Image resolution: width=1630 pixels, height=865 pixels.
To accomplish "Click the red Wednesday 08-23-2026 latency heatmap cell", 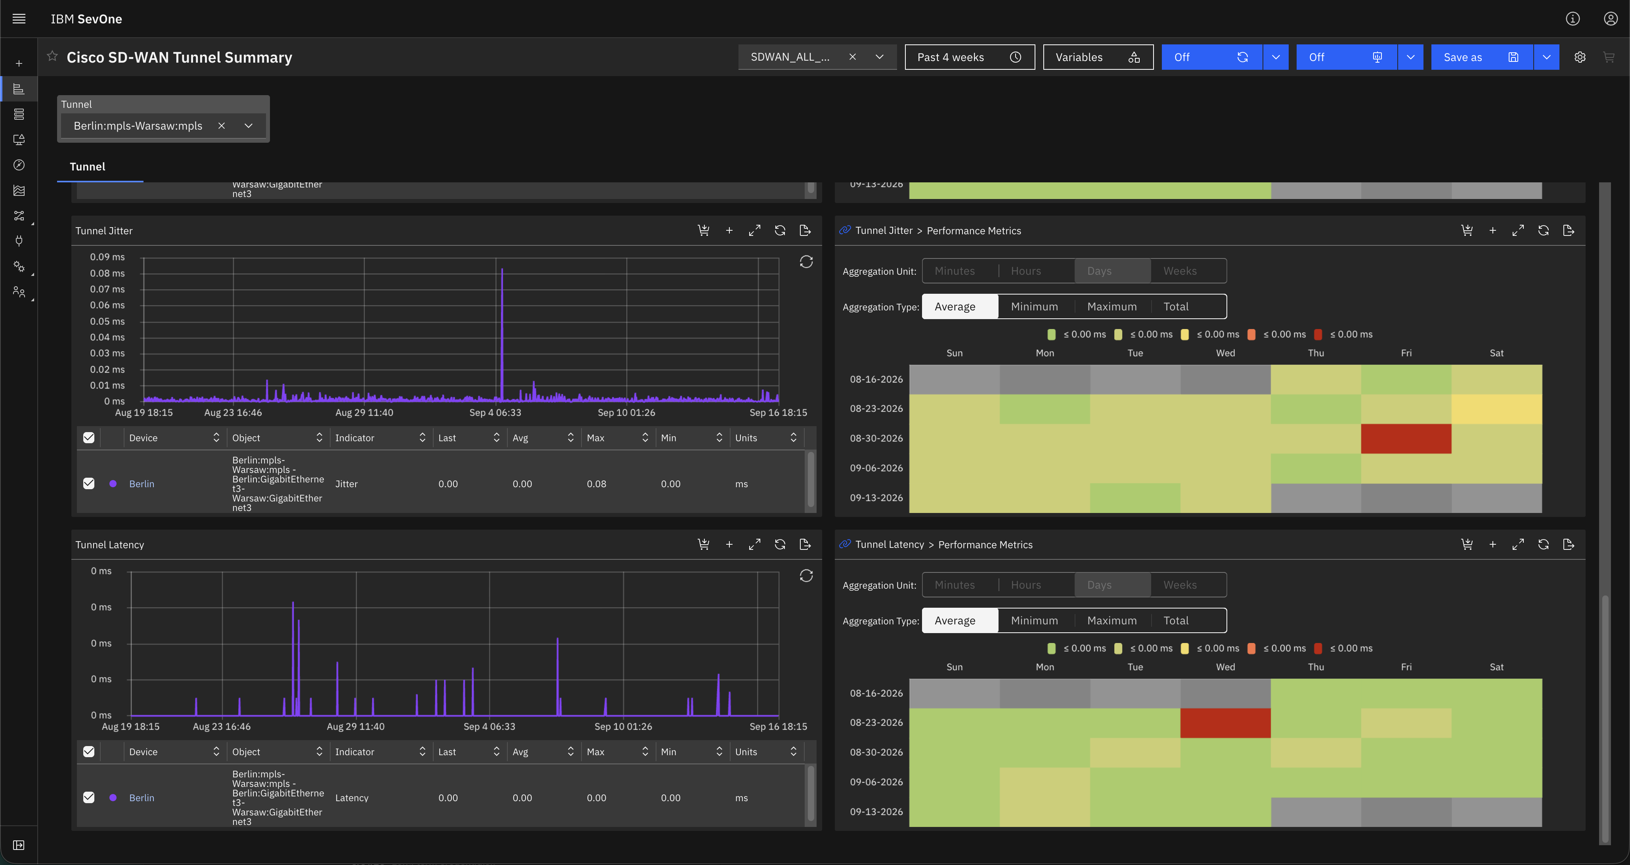I will pos(1225,723).
